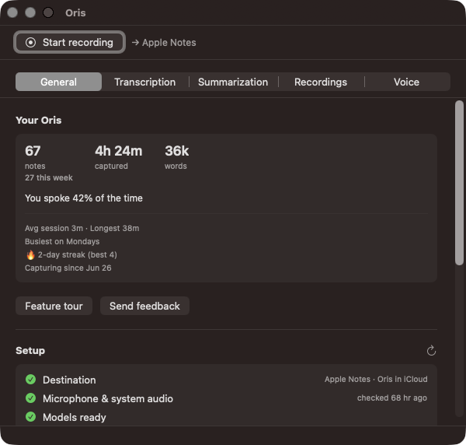Click the "Busiest on Mondays" line
The width and height of the screenshot is (466, 445).
pos(62,241)
